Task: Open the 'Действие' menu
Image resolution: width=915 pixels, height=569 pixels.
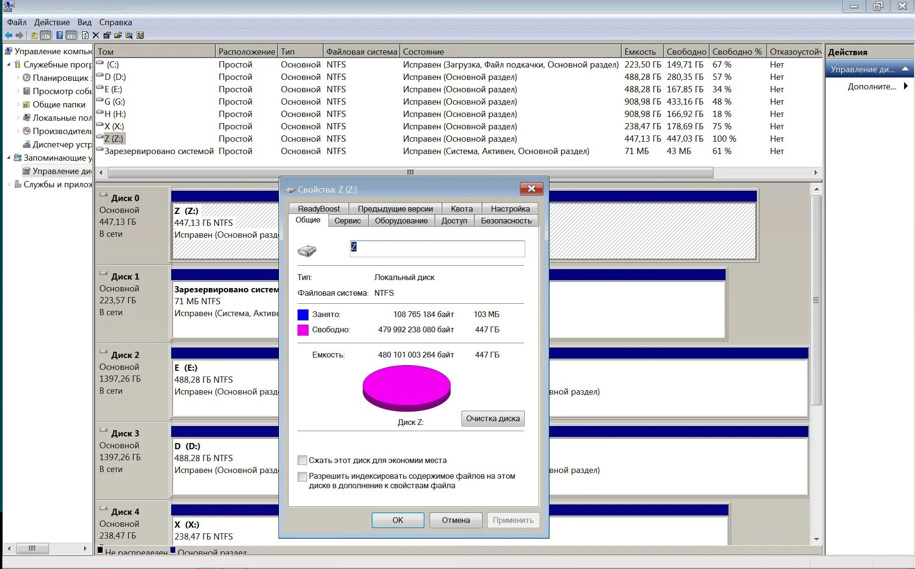Action: 52,22
